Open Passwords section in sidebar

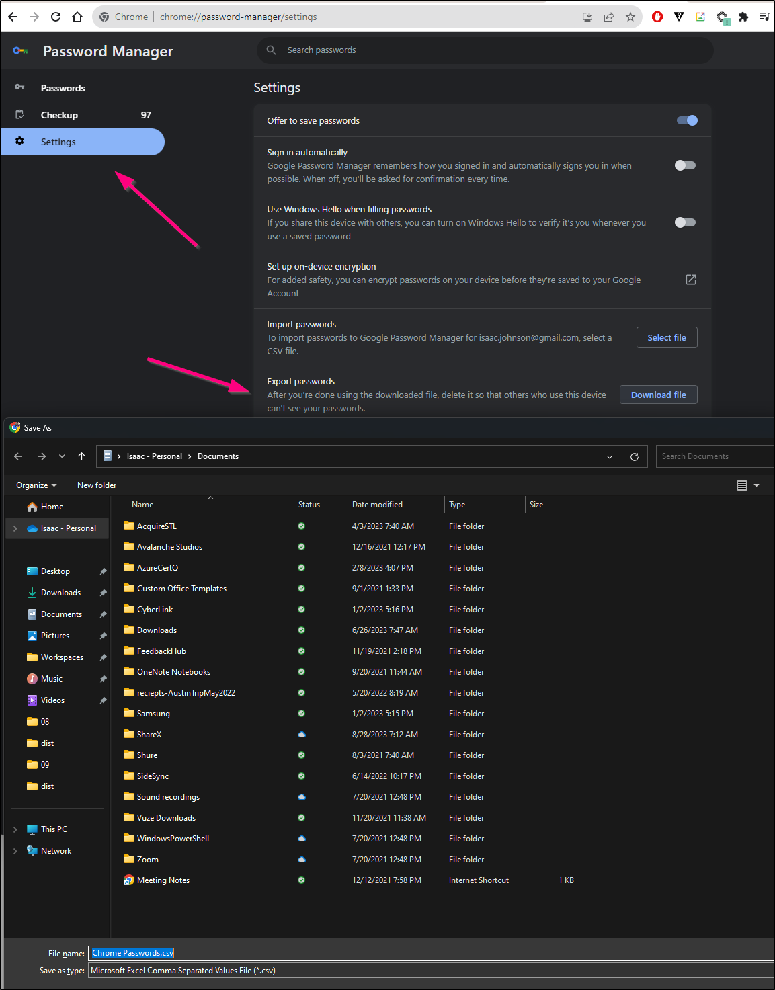(x=63, y=88)
